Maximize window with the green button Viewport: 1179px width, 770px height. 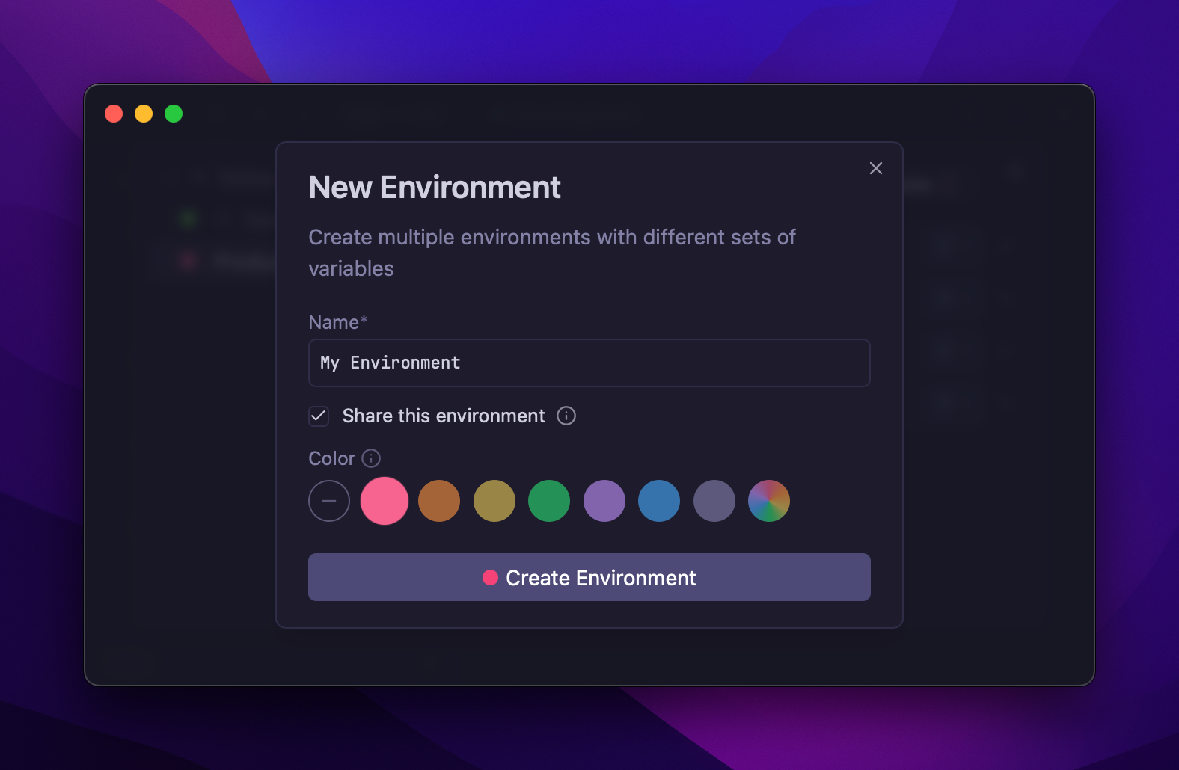click(x=174, y=114)
